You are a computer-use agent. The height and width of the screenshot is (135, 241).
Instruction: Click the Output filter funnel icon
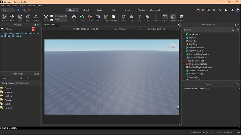pos(2,29)
